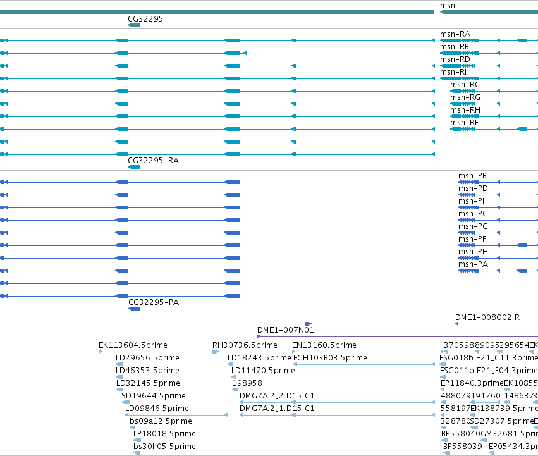Click the DME1-008002.R label
The width and height of the screenshot is (538, 456).
487,317
